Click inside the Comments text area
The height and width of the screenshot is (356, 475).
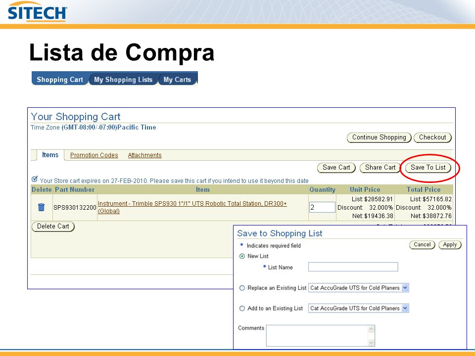317,335
